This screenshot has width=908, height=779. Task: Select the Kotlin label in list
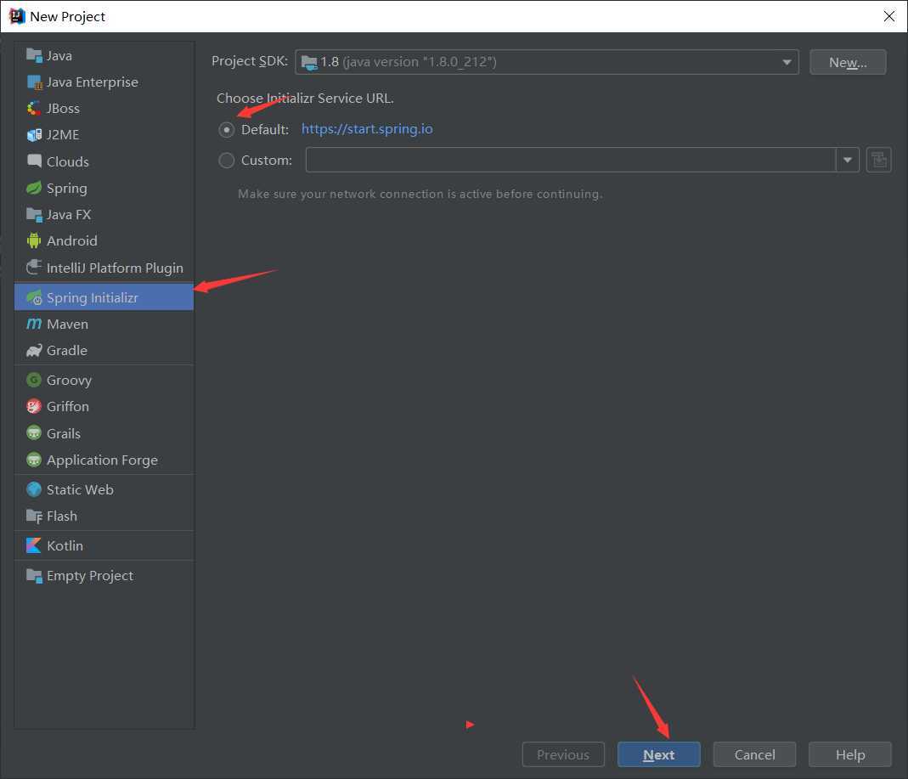65,545
